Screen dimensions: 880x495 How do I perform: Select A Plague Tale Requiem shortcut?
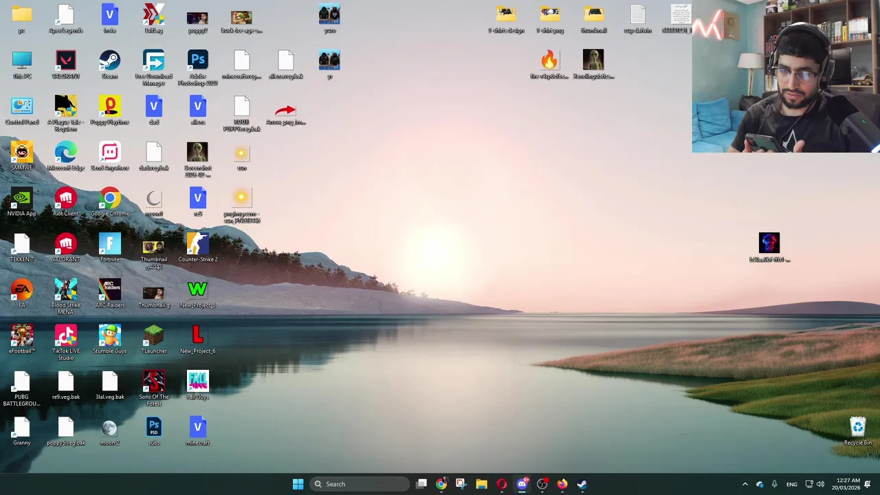tap(65, 113)
